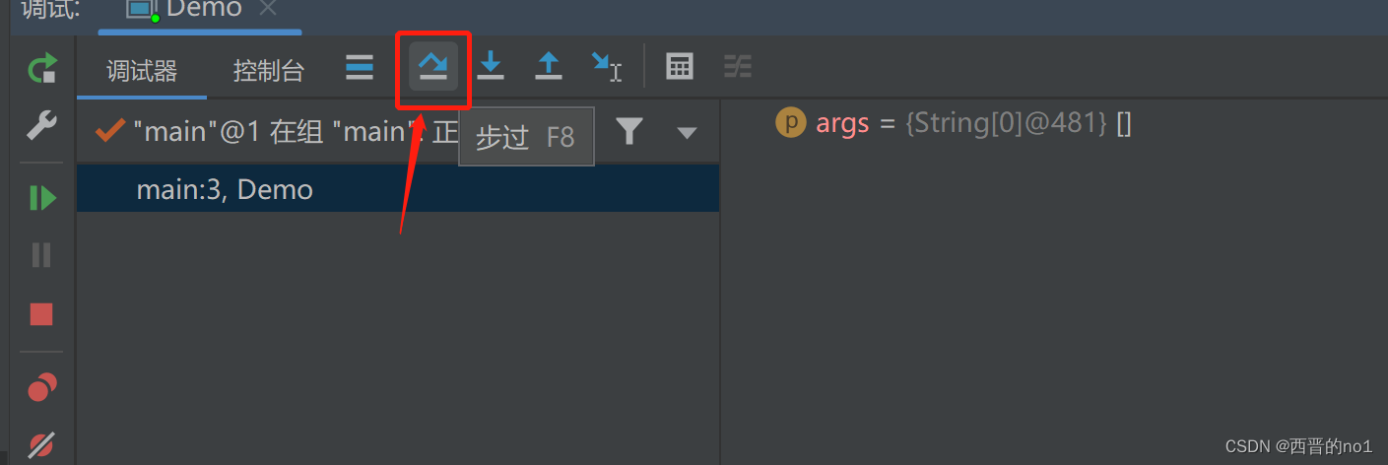Expand the thread selector dropdown arrow

coord(687,133)
